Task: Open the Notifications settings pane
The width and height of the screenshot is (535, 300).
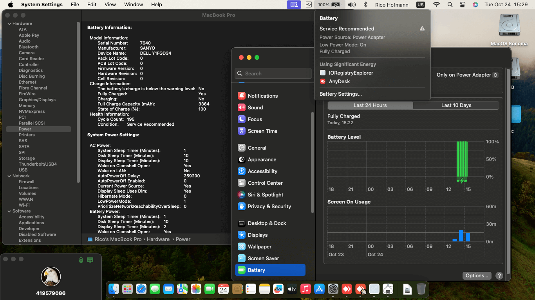Action: 262,96
